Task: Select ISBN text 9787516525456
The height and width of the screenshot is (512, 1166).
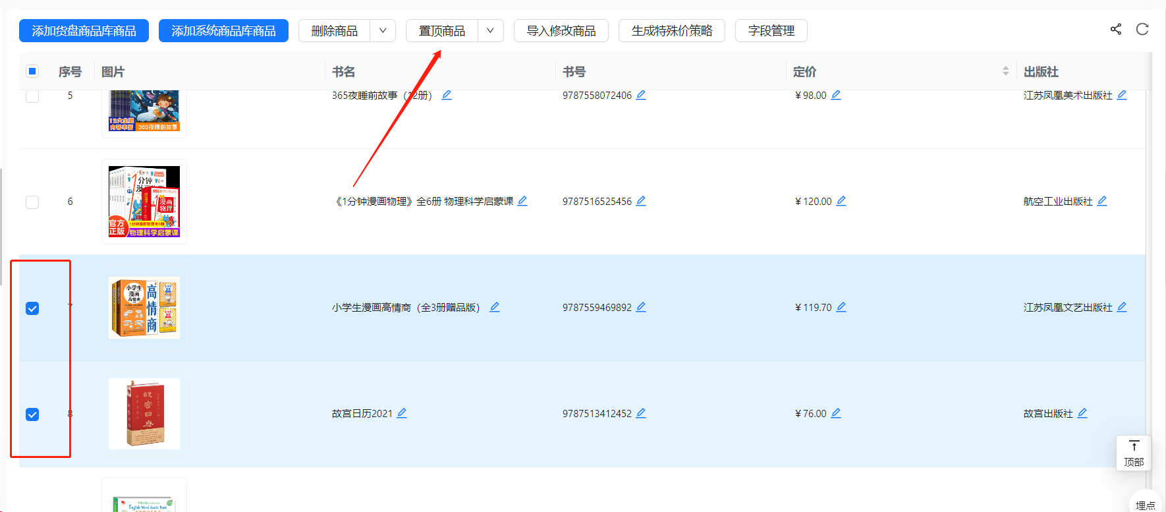Action: 597,202
